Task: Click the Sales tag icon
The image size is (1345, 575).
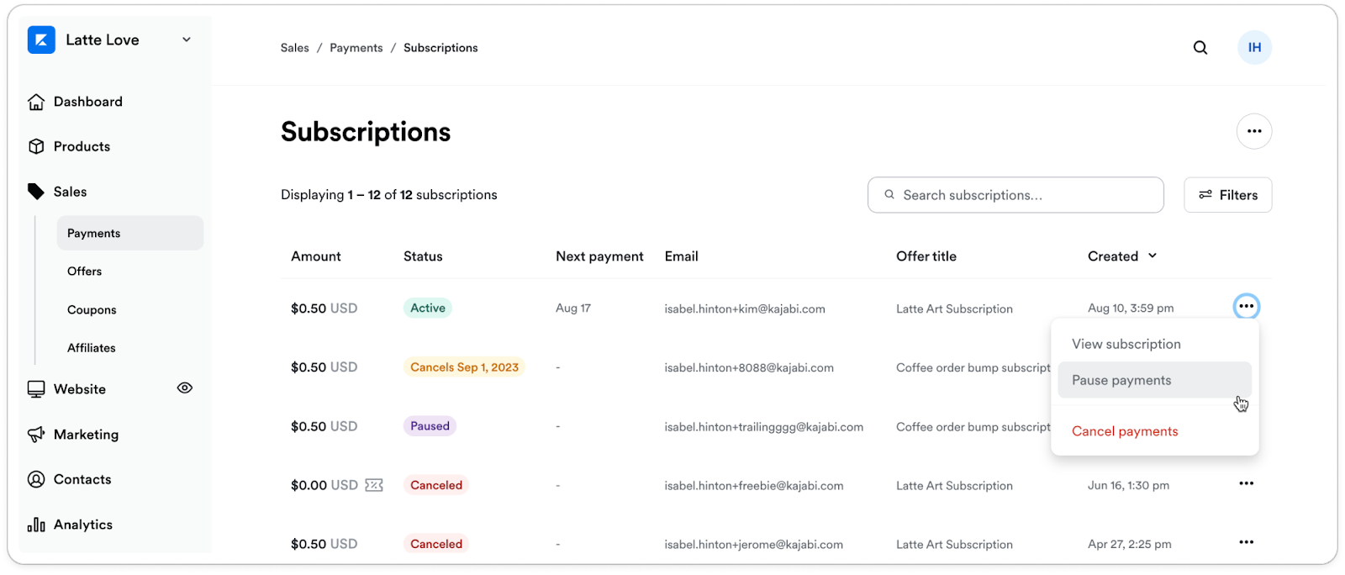Action: pos(36,192)
